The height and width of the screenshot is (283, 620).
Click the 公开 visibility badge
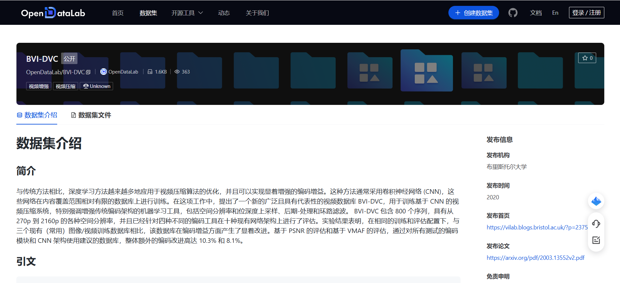(x=69, y=59)
